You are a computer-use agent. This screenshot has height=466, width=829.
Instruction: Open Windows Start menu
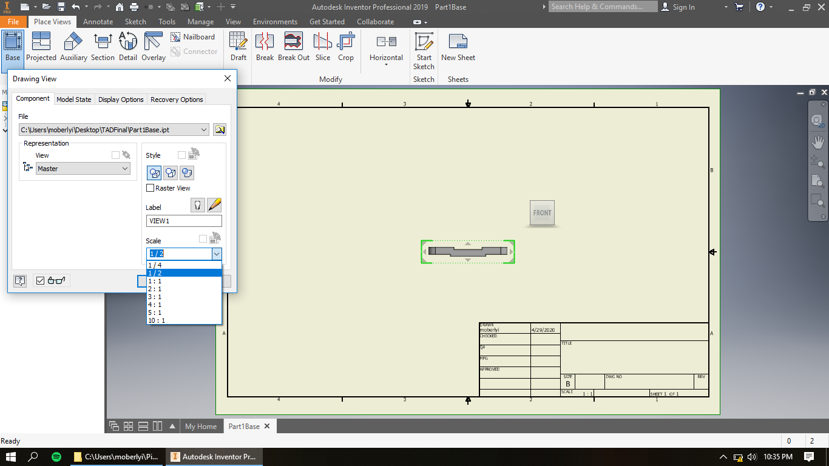point(12,457)
